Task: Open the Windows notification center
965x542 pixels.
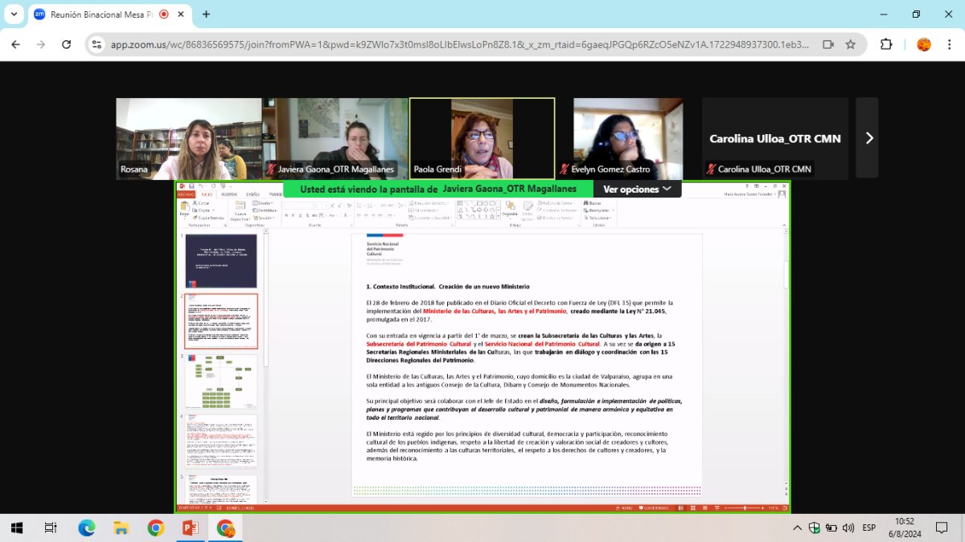Action: tap(942, 528)
